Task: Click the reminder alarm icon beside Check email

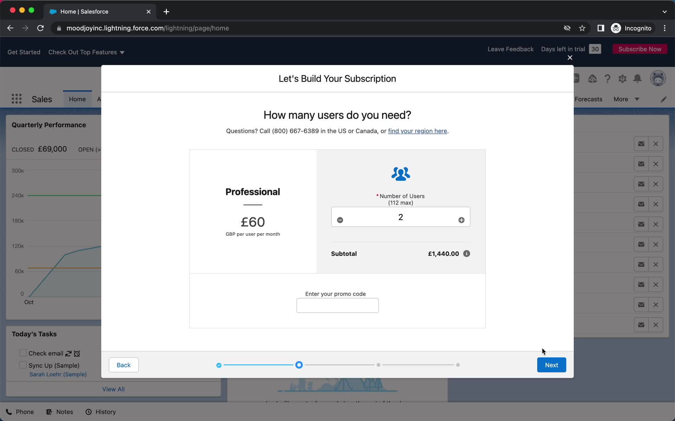Action: 77,354
